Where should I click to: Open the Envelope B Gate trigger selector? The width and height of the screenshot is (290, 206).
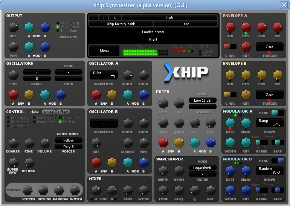tap(269, 95)
